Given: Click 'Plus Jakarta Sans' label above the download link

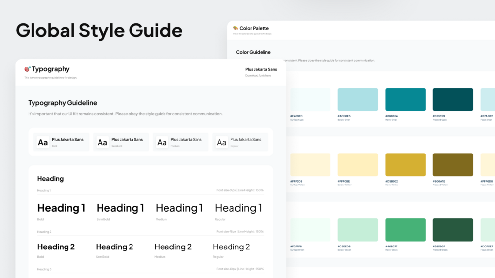Looking at the screenshot, I should point(261,69).
